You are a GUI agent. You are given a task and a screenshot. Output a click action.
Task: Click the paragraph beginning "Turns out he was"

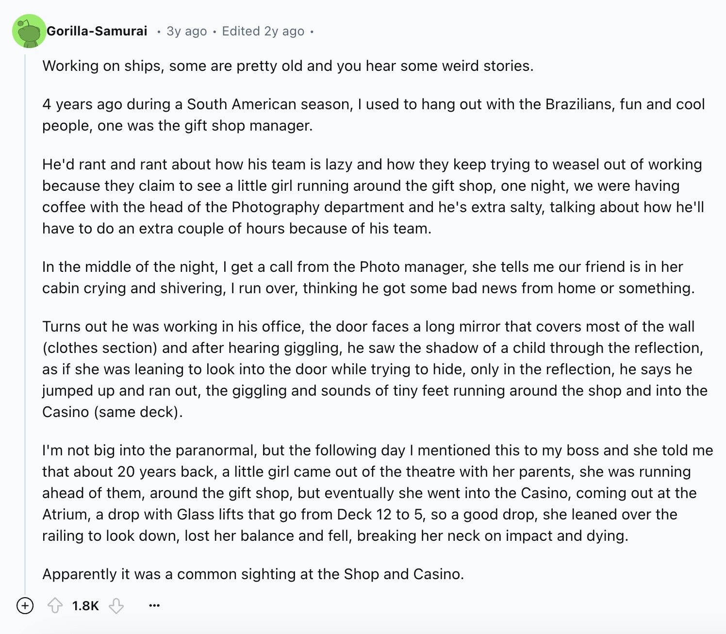375,369
